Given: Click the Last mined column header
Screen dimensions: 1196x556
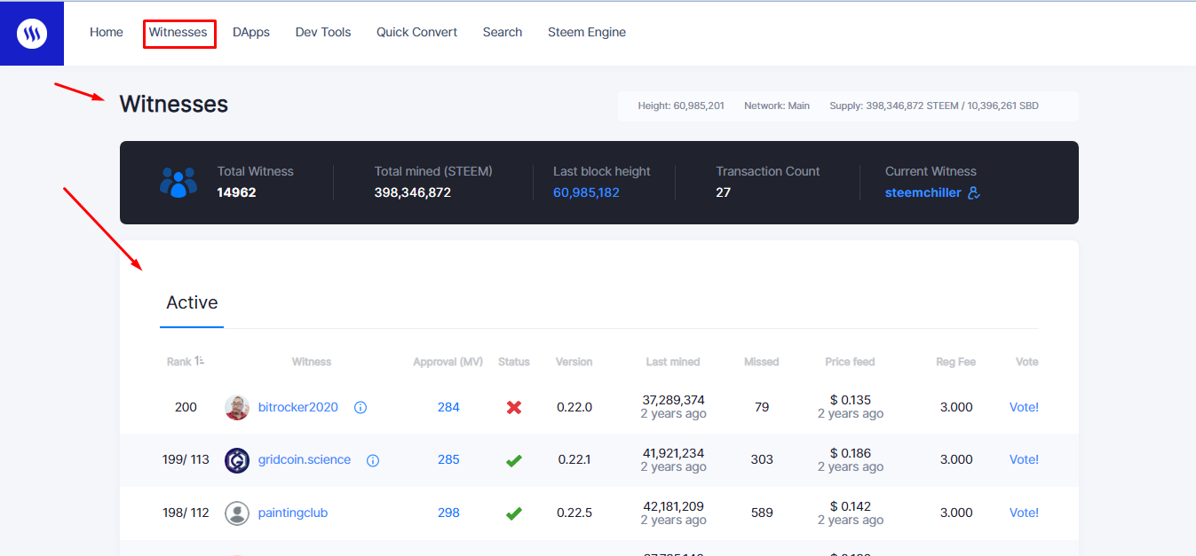Looking at the screenshot, I should (673, 362).
